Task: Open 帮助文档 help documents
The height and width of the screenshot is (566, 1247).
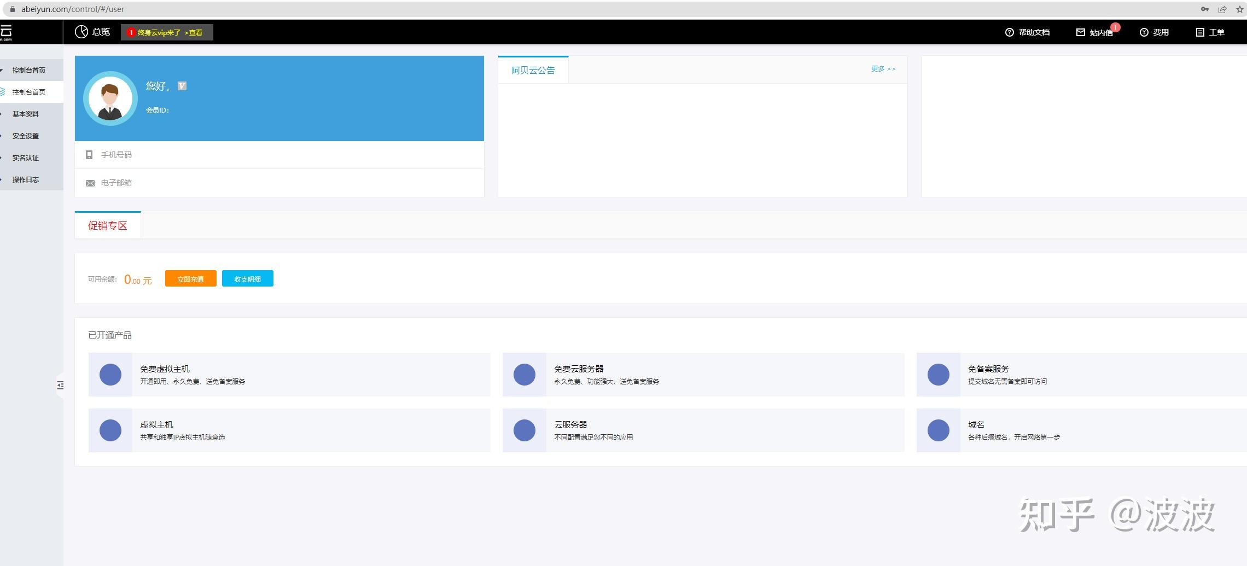Action: tap(1028, 32)
